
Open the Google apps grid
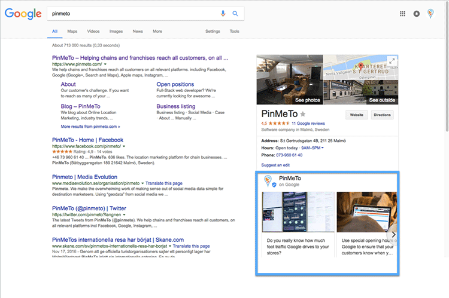click(x=402, y=14)
